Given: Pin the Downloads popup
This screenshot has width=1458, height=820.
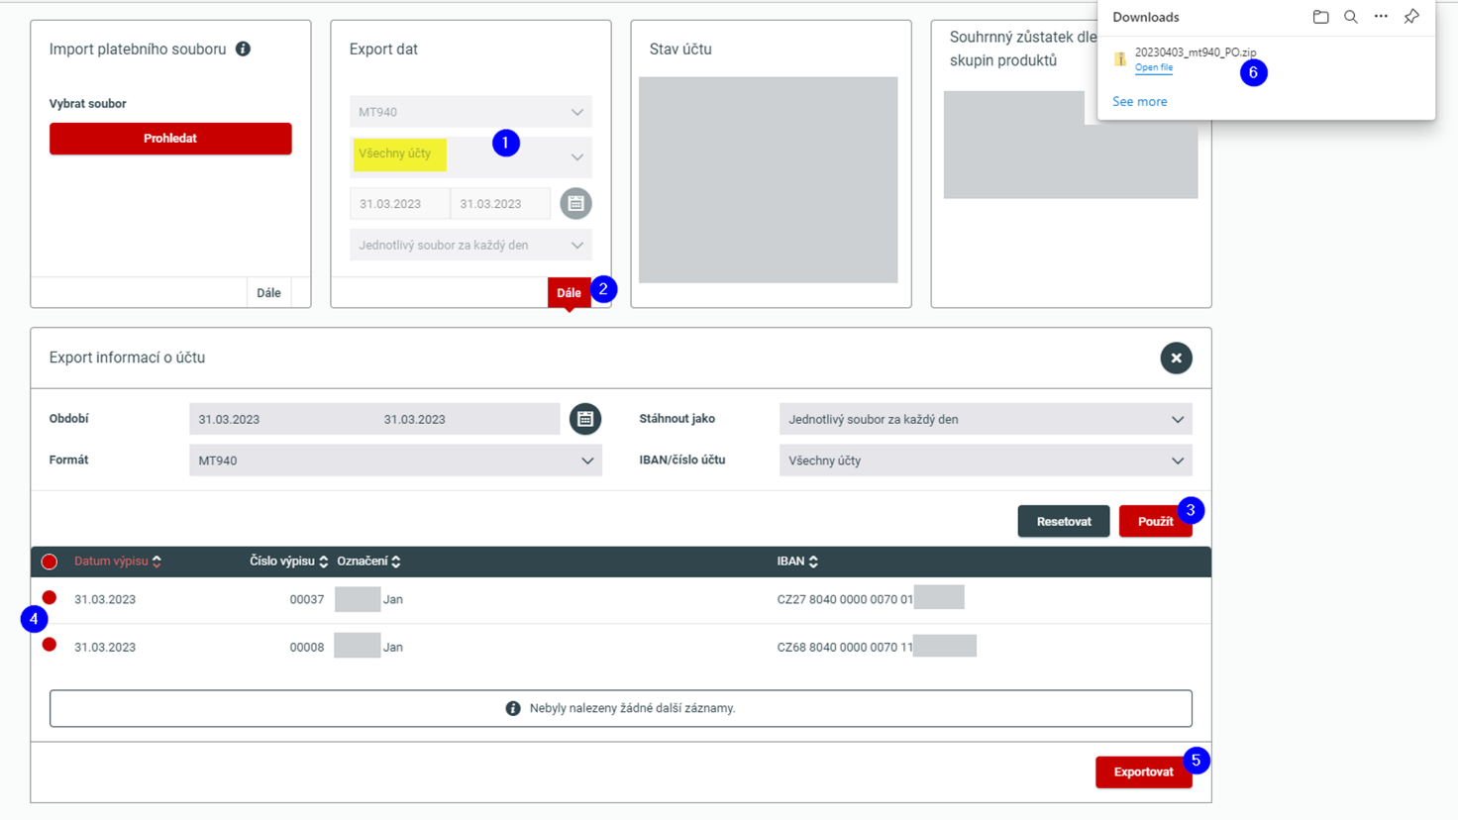Looking at the screenshot, I should (1411, 17).
